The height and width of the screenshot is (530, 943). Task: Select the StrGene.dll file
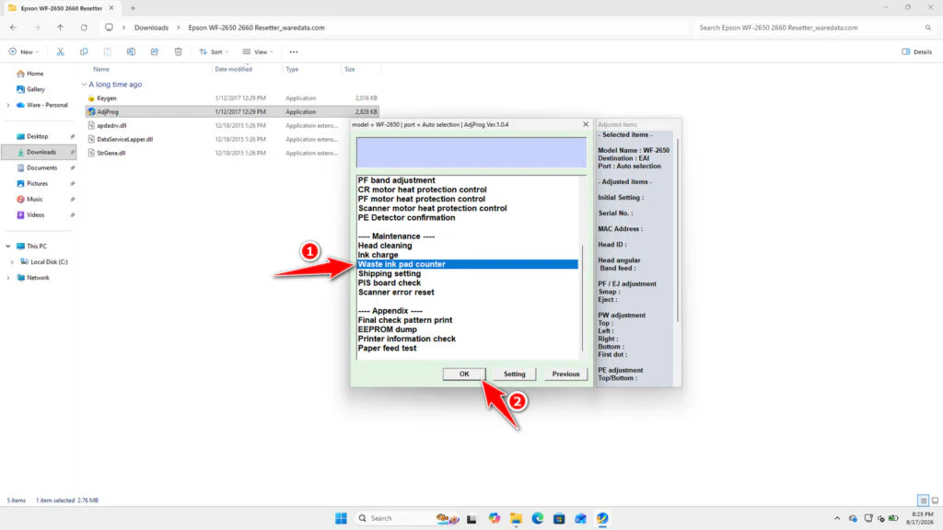[232, 153]
